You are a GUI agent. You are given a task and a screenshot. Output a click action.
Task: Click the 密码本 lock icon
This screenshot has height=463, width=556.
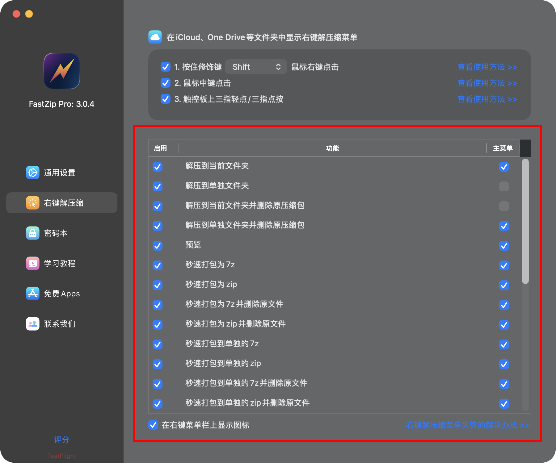tap(32, 233)
